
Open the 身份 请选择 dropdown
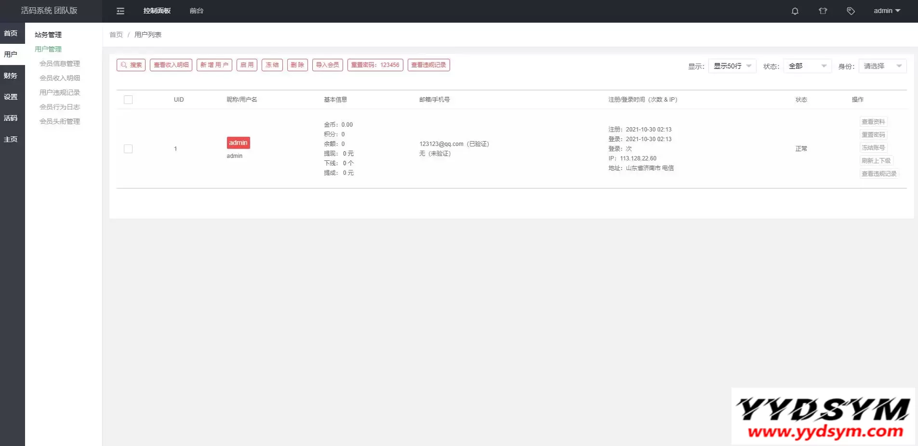click(882, 66)
